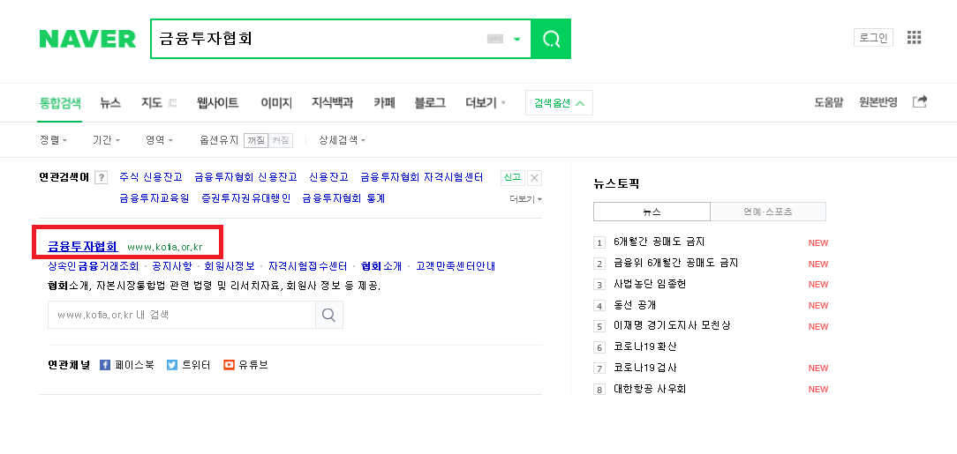Click the www.kofia.or.kr URL
The height and width of the screenshot is (454, 957).
tap(165, 248)
